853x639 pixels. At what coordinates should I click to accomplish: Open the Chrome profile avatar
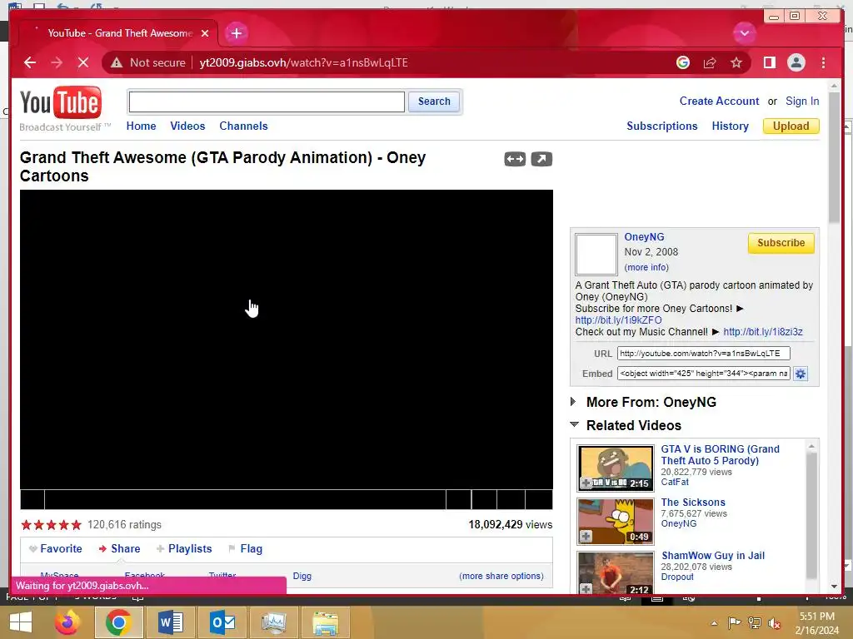click(x=796, y=62)
